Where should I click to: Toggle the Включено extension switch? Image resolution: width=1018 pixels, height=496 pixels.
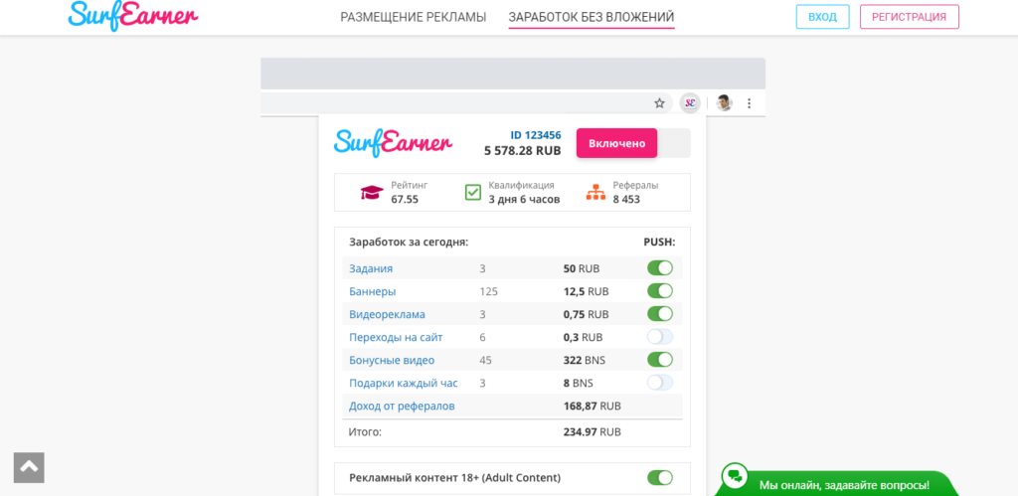coord(633,143)
